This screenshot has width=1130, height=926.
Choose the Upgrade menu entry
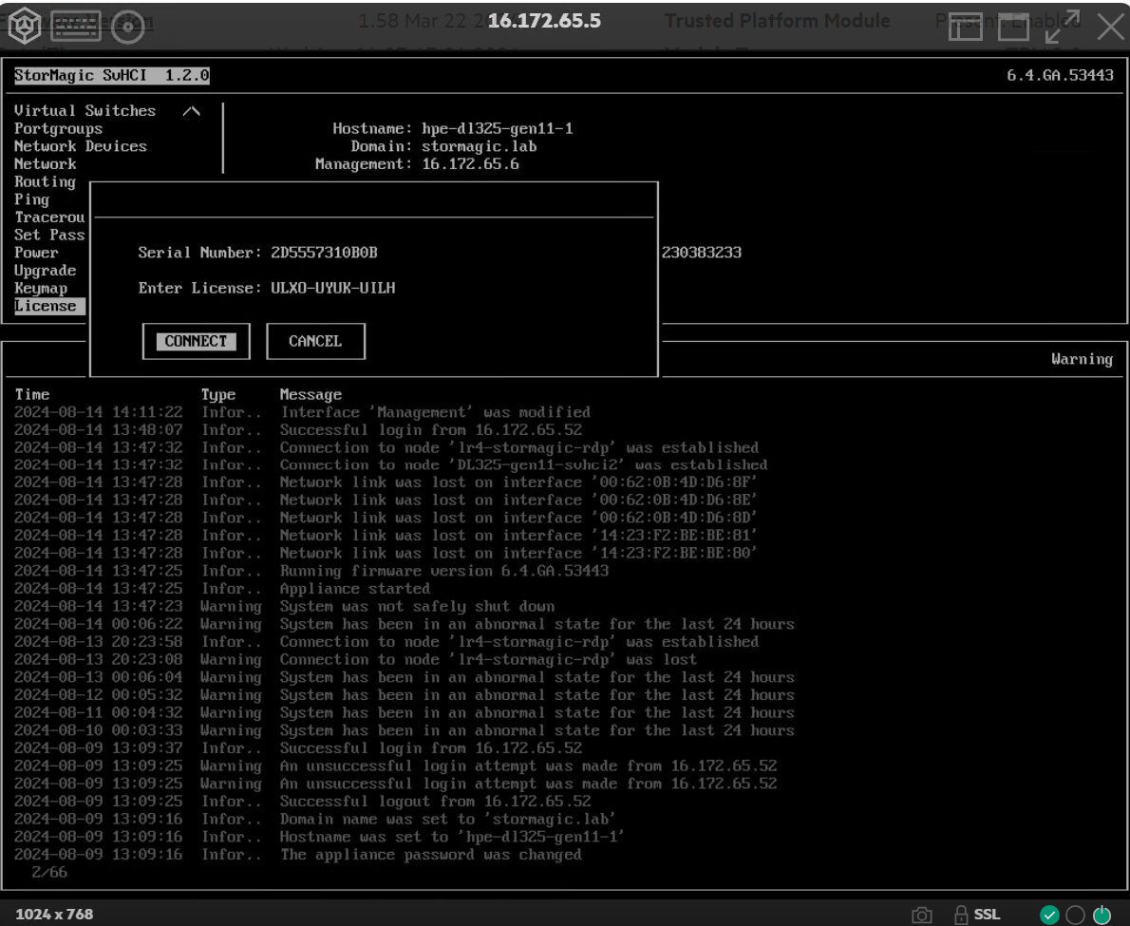pyautogui.click(x=45, y=271)
